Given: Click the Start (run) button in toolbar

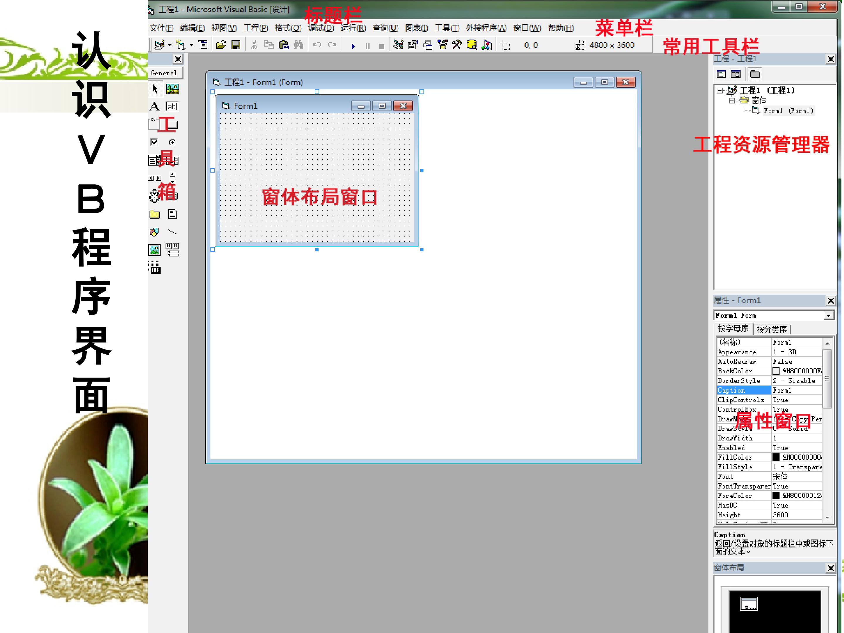Looking at the screenshot, I should (x=353, y=46).
